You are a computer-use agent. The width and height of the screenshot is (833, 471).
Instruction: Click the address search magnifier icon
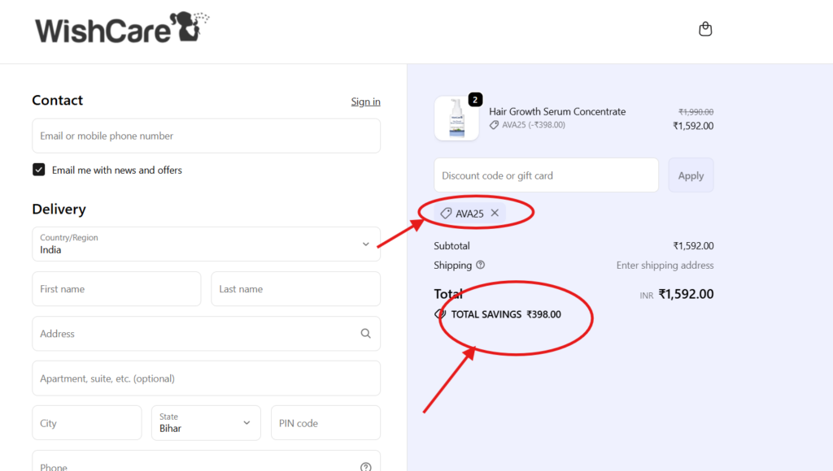365,333
